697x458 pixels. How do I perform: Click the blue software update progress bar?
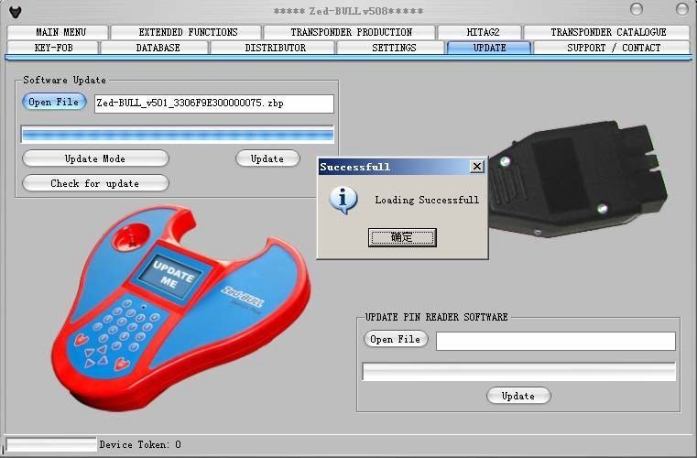click(178, 135)
